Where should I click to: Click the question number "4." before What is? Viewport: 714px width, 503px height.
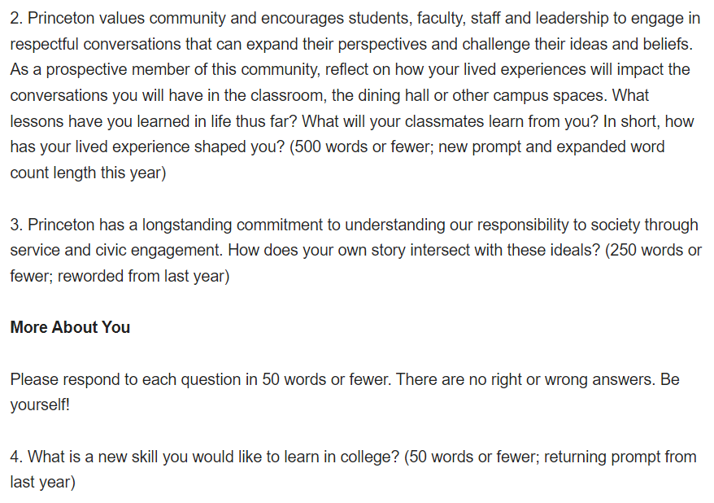[x=16, y=457]
